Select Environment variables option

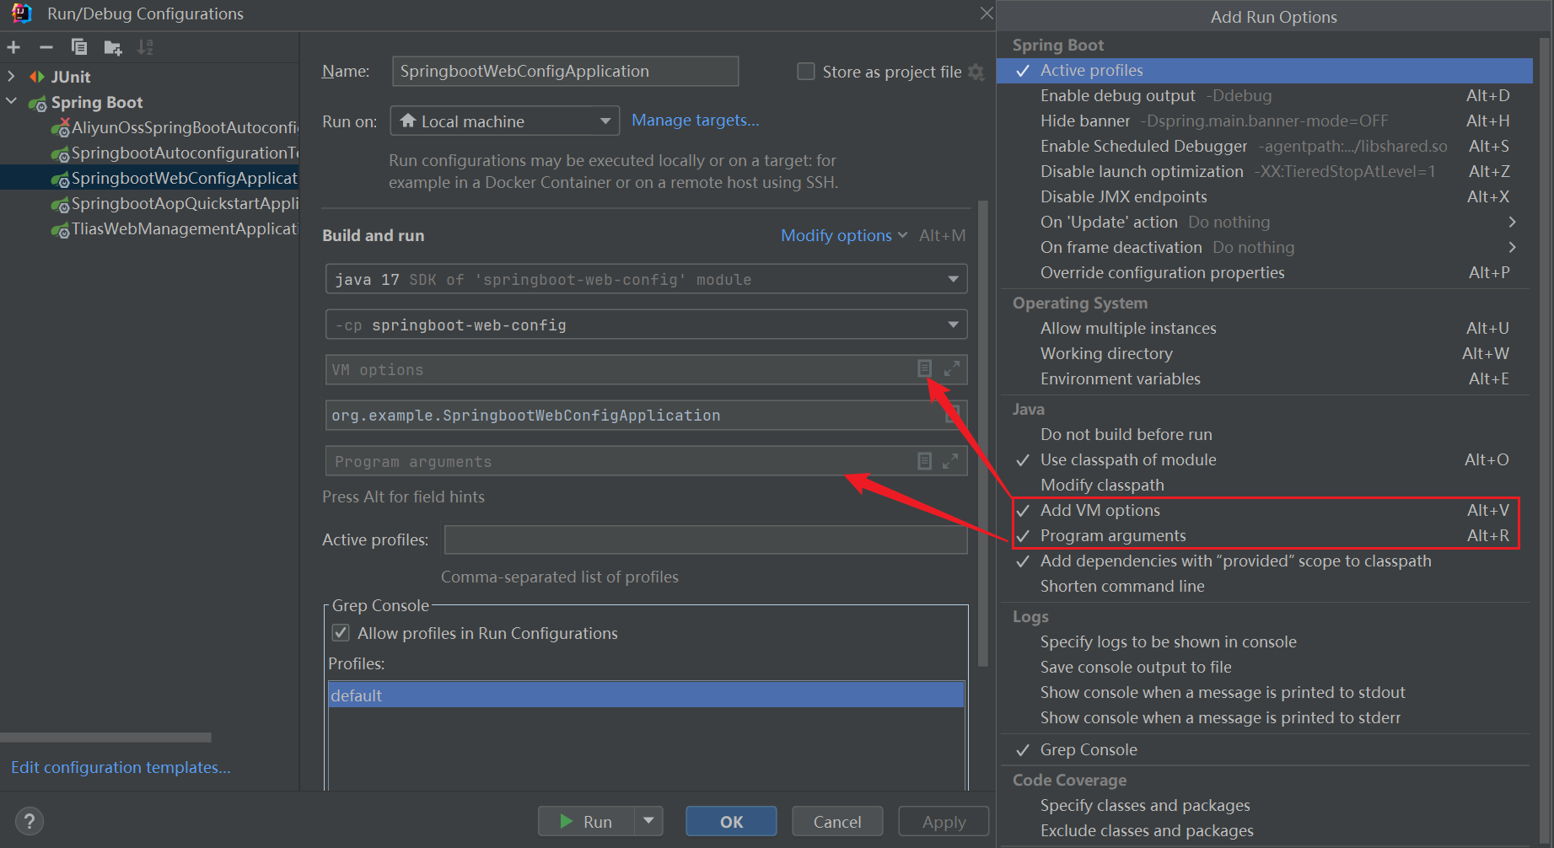tap(1264, 378)
